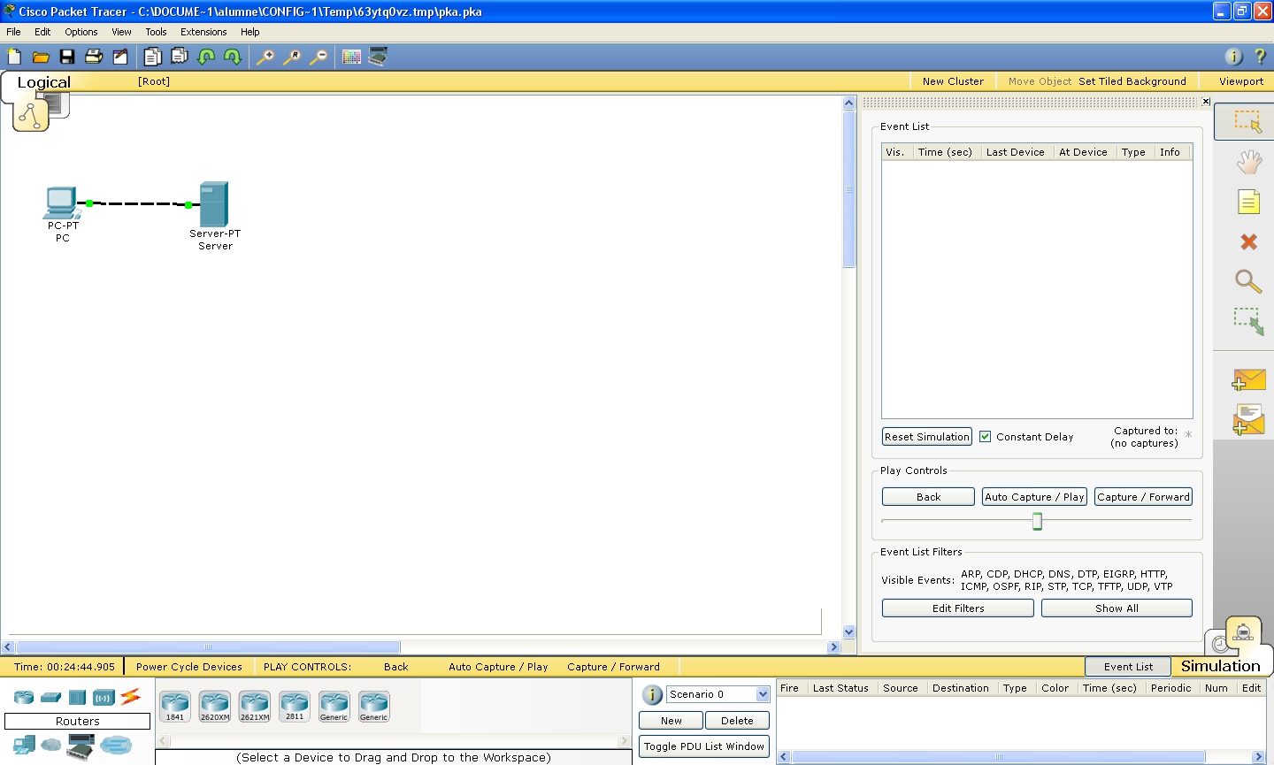This screenshot has height=765, width=1274.
Task: Click the PC-PT device in workspace
Action: (61, 203)
